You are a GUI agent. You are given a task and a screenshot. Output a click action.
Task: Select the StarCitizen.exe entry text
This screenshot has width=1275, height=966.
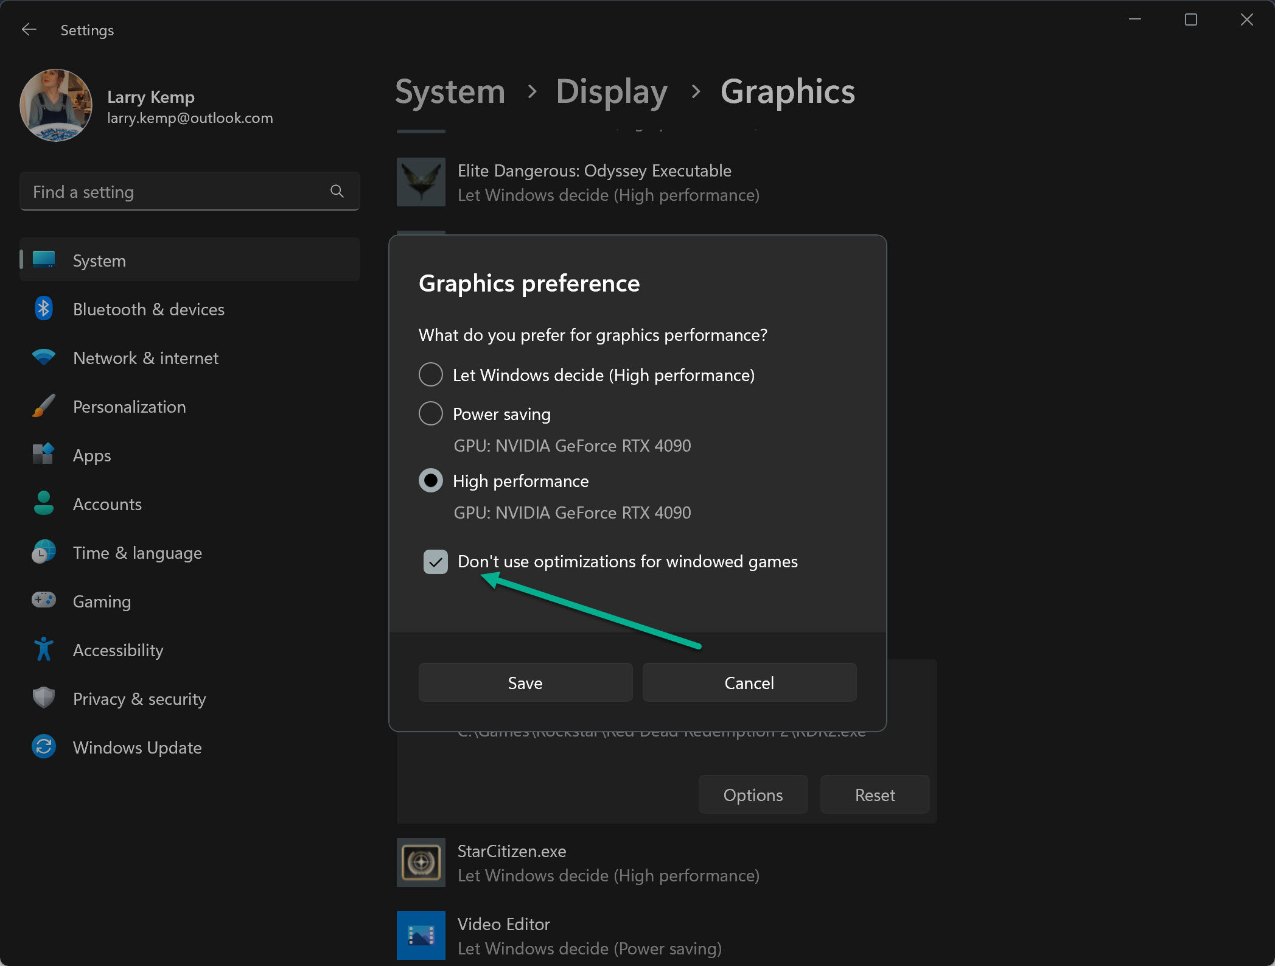coord(511,851)
